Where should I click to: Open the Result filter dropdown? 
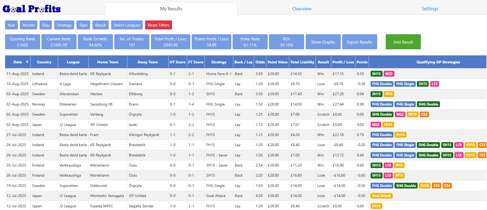100,25
